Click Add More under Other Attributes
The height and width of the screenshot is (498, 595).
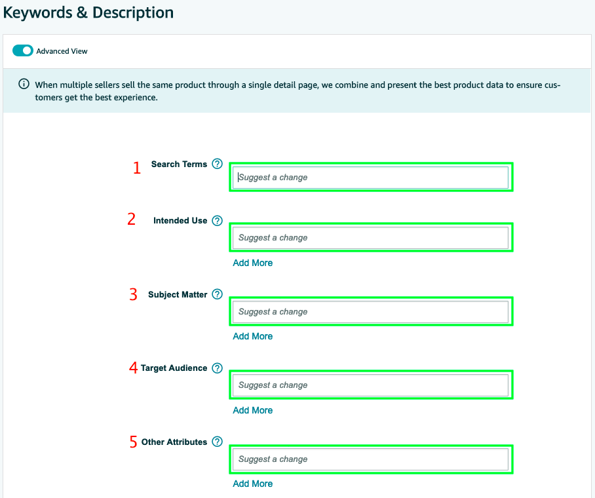click(253, 484)
